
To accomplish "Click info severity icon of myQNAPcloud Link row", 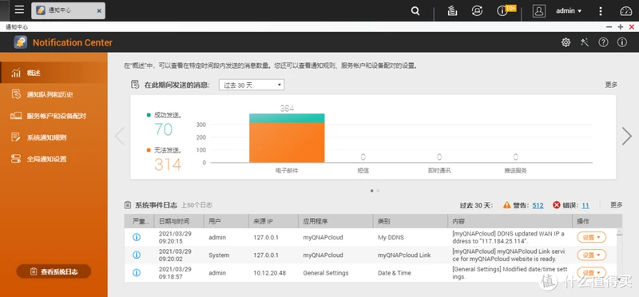I will 137,255.
